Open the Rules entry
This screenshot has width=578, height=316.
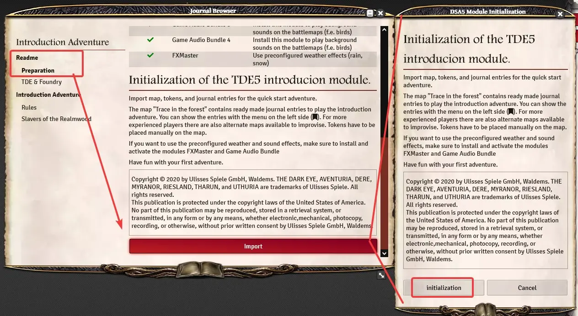click(x=29, y=107)
